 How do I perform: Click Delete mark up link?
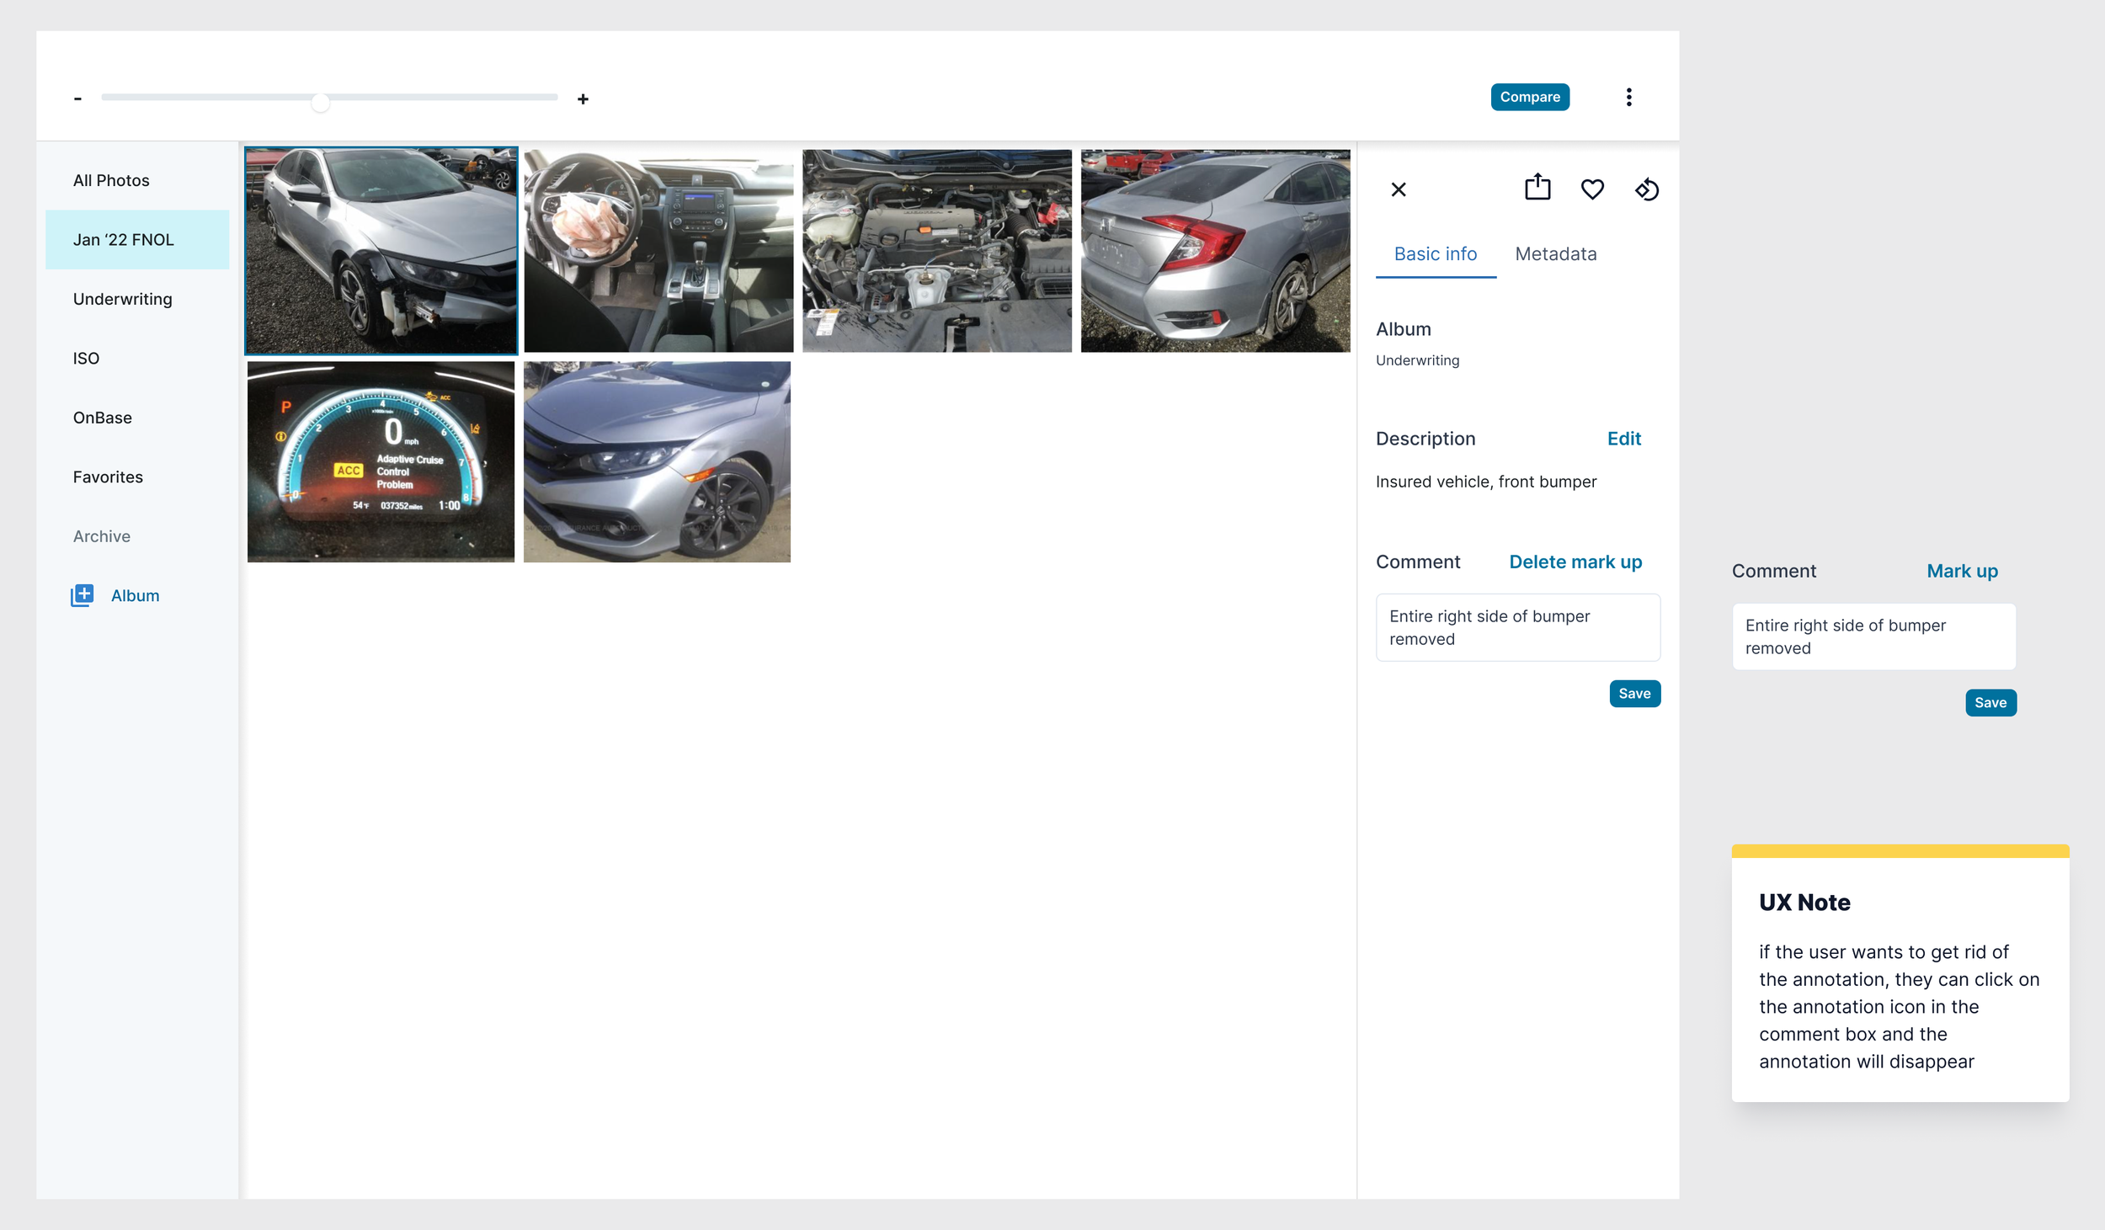coord(1575,562)
